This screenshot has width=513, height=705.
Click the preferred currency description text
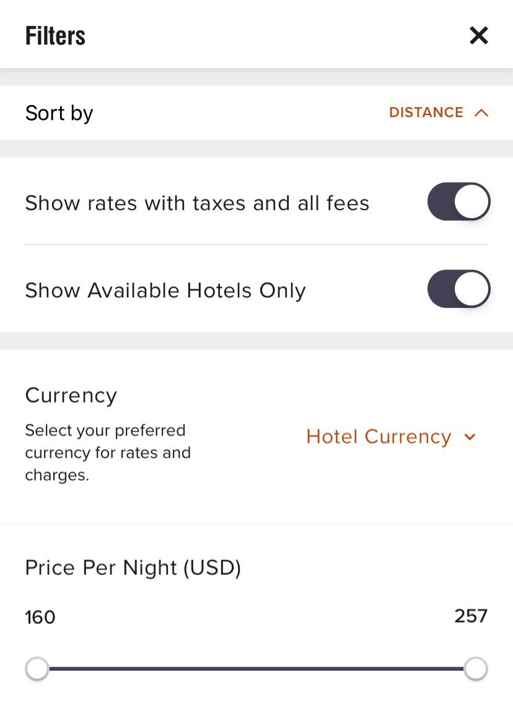pos(108,453)
